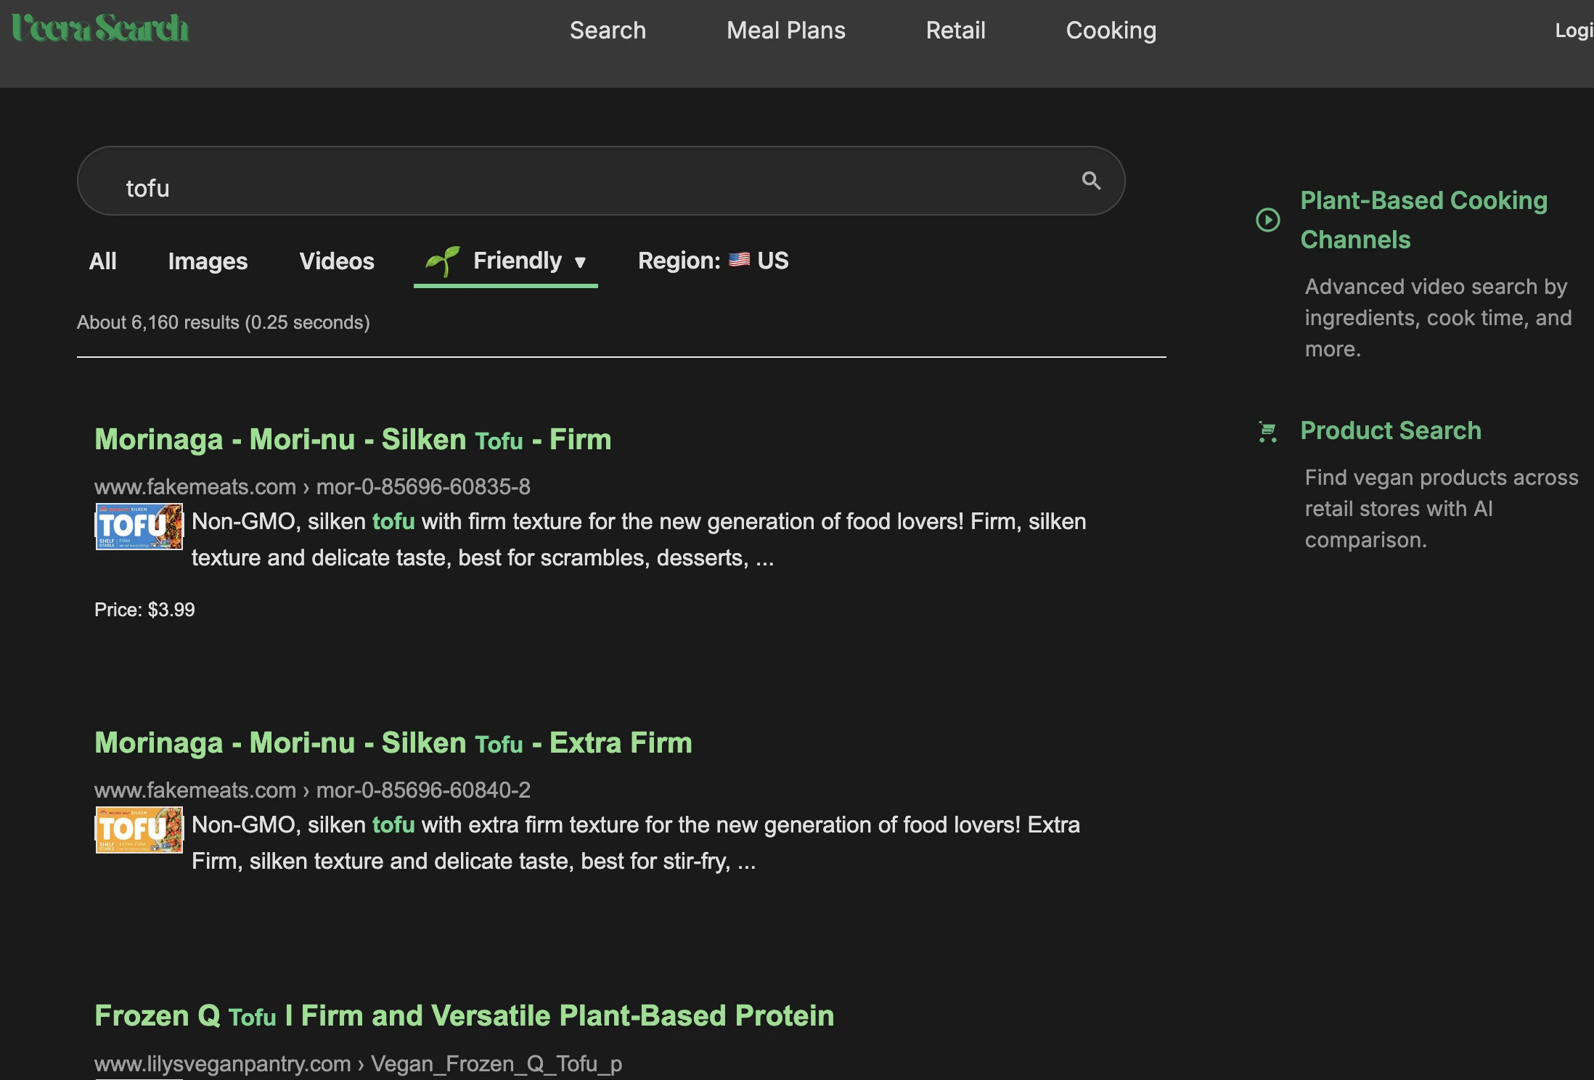
Task: Click the Login link in the header
Action: 1574,30
